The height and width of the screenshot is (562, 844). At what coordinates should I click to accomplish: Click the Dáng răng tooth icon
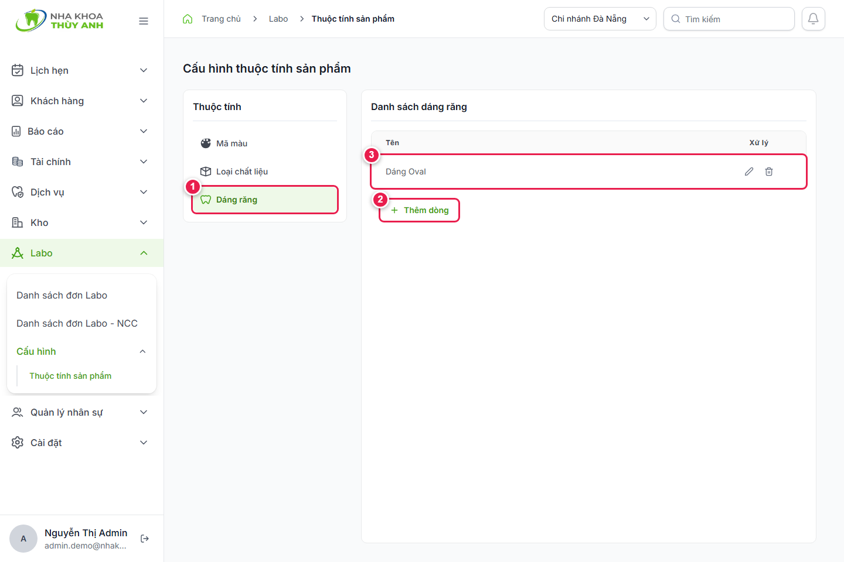[x=206, y=200]
